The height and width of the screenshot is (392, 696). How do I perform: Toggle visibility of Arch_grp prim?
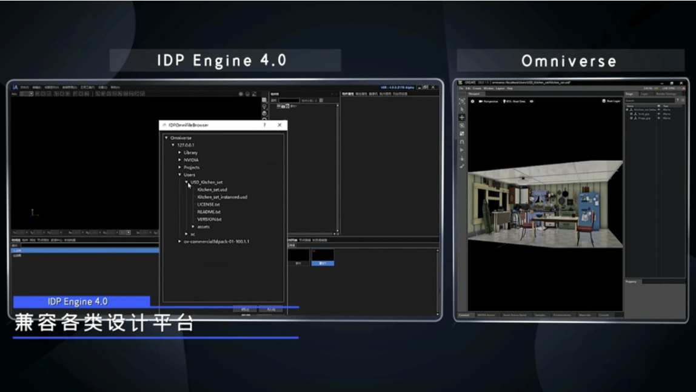658,114
